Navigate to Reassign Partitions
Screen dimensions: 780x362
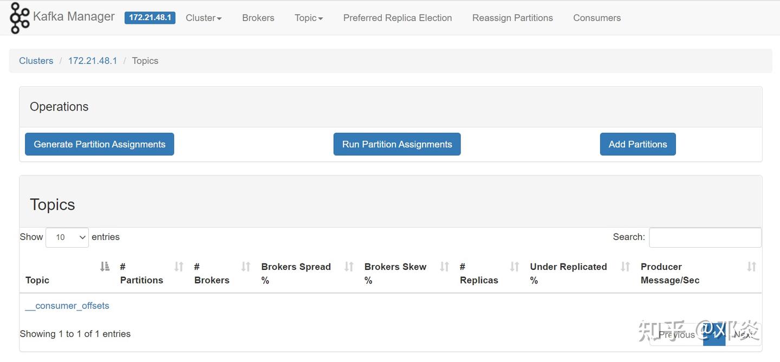tap(512, 18)
